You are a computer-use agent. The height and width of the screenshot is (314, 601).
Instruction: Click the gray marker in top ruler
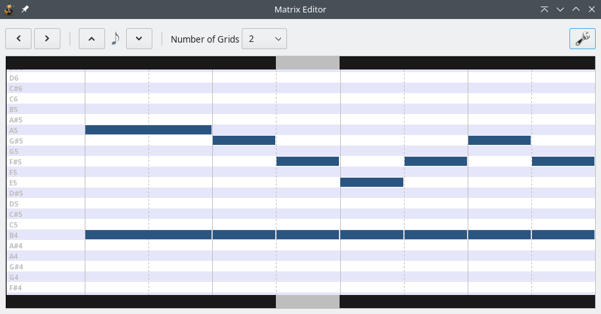tap(307, 62)
